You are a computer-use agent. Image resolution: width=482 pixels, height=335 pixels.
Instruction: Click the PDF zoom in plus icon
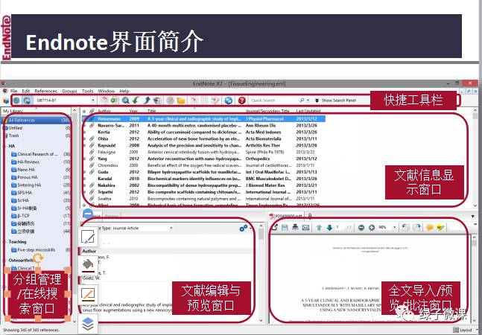tap(372, 228)
